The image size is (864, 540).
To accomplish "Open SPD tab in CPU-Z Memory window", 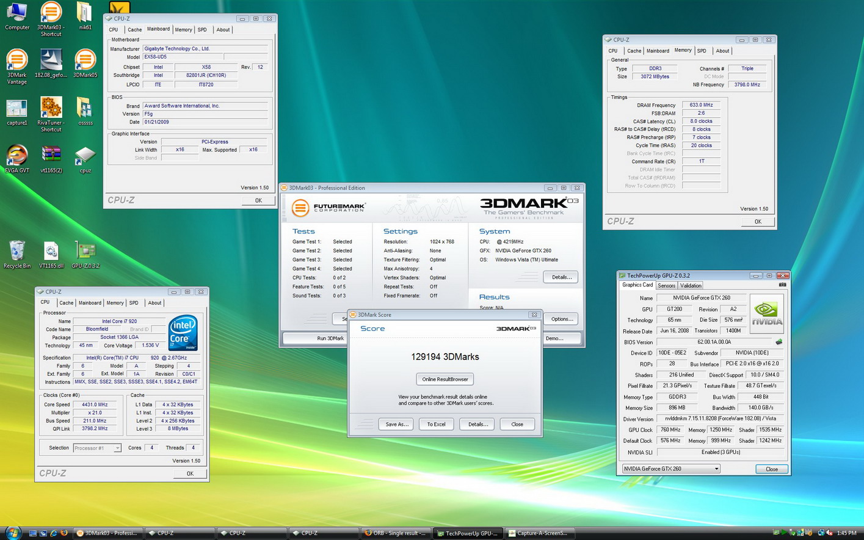I will (702, 51).
